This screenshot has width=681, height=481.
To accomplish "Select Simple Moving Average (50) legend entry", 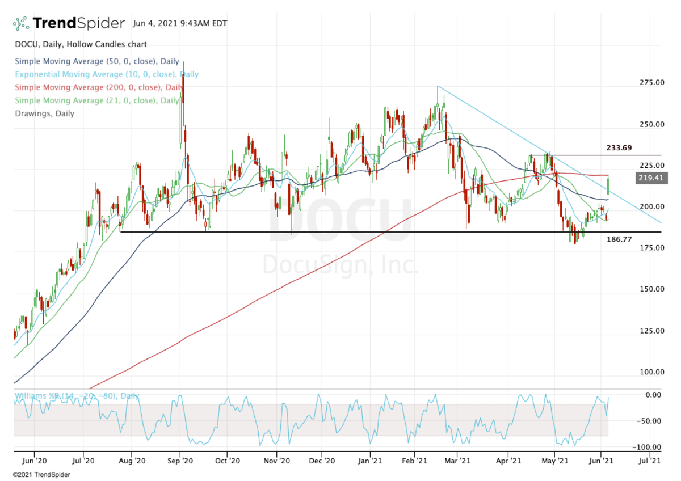I will coord(97,61).
